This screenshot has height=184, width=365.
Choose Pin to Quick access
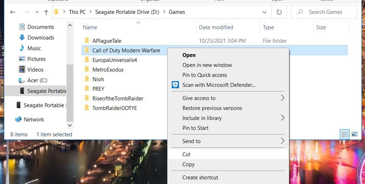(228, 75)
